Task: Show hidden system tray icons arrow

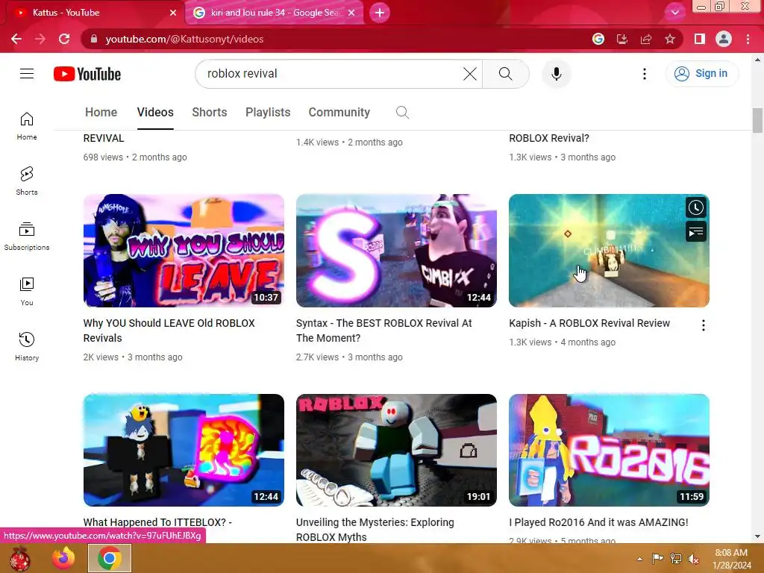Action: 639,559
